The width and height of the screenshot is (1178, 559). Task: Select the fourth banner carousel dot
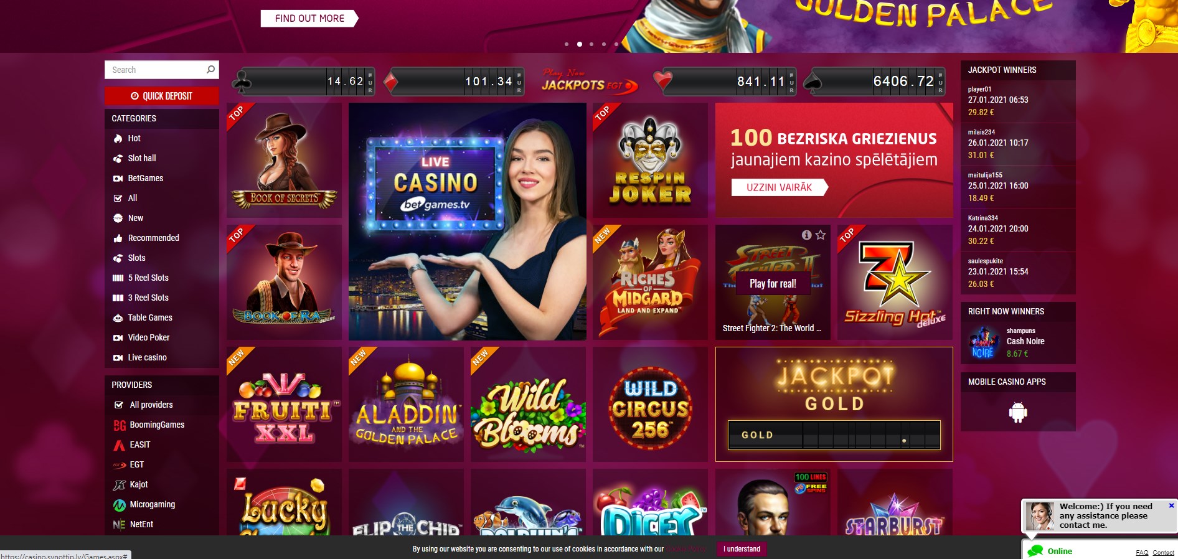pyautogui.click(x=604, y=44)
